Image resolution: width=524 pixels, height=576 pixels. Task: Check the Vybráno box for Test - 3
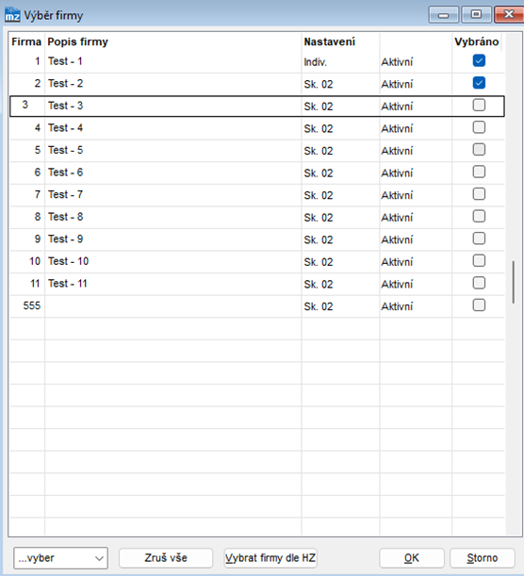pyautogui.click(x=479, y=105)
